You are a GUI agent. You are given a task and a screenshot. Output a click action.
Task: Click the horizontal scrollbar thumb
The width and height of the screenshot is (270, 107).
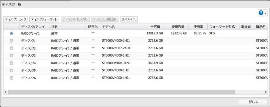[122, 92]
